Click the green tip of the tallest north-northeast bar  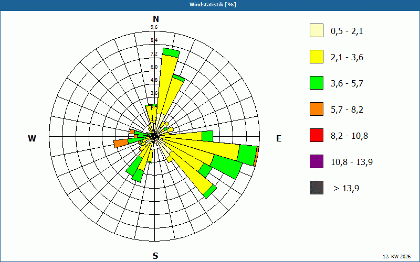172,53
